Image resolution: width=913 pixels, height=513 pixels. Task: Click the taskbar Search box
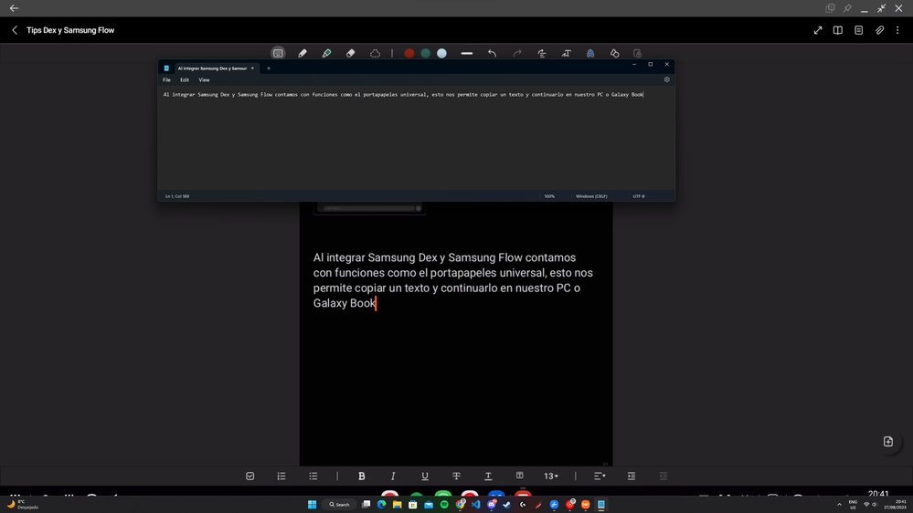(x=339, y=504)
